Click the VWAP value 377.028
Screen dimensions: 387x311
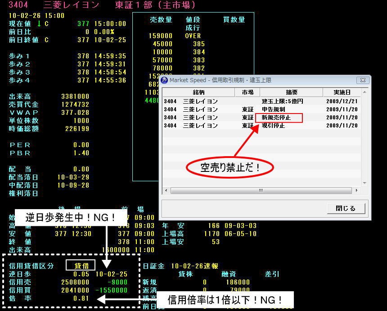coord(75,113)
